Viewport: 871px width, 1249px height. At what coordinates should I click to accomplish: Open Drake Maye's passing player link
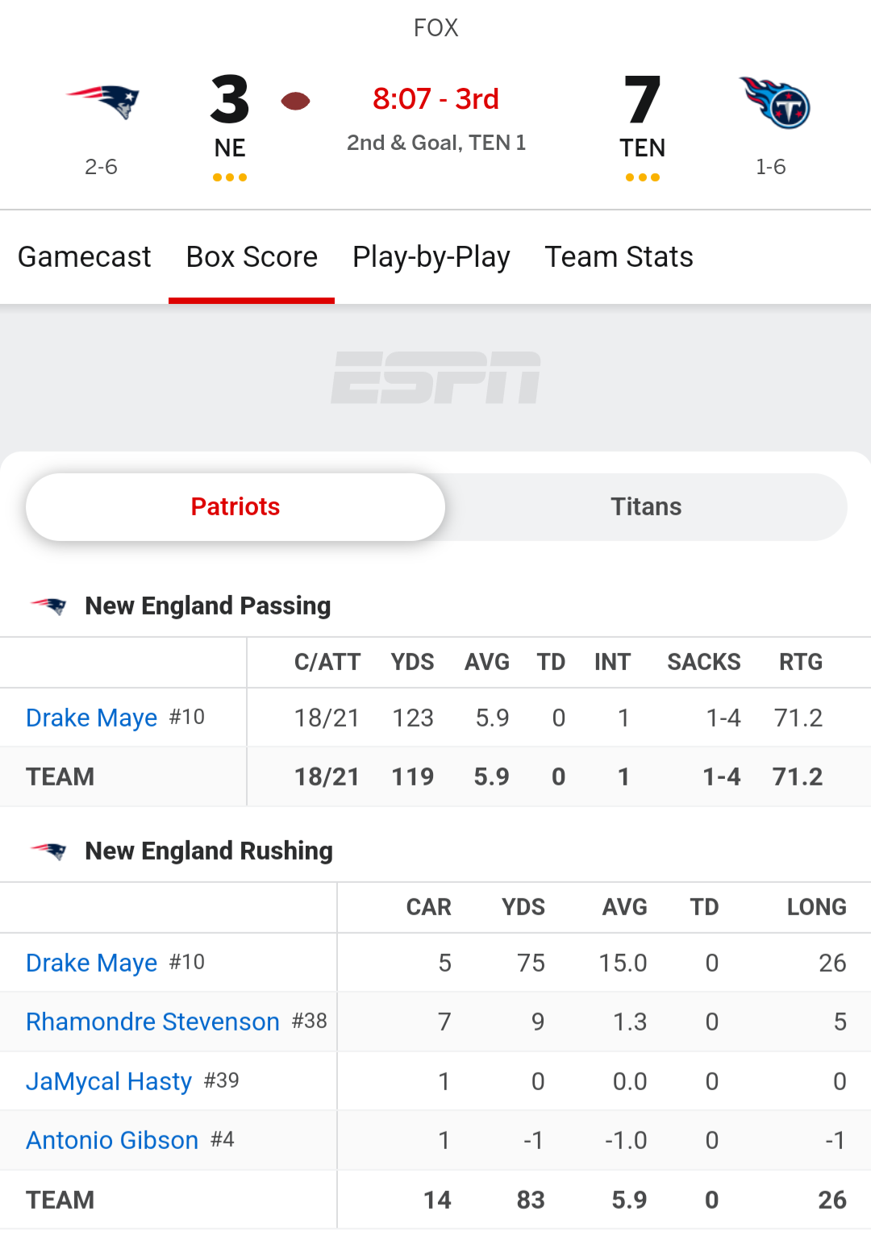click(91, 718)
